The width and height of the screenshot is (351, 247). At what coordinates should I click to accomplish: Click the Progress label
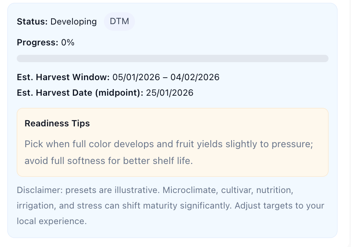37,43
